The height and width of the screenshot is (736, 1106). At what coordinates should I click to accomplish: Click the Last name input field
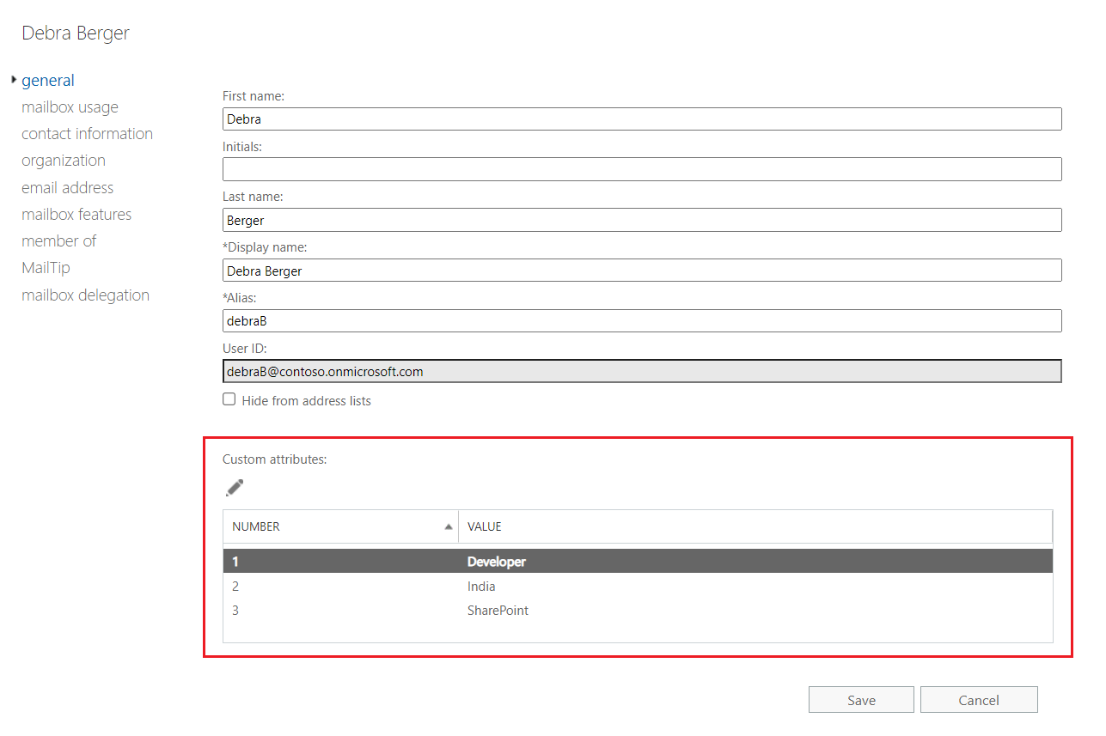[x=641, y=220]
